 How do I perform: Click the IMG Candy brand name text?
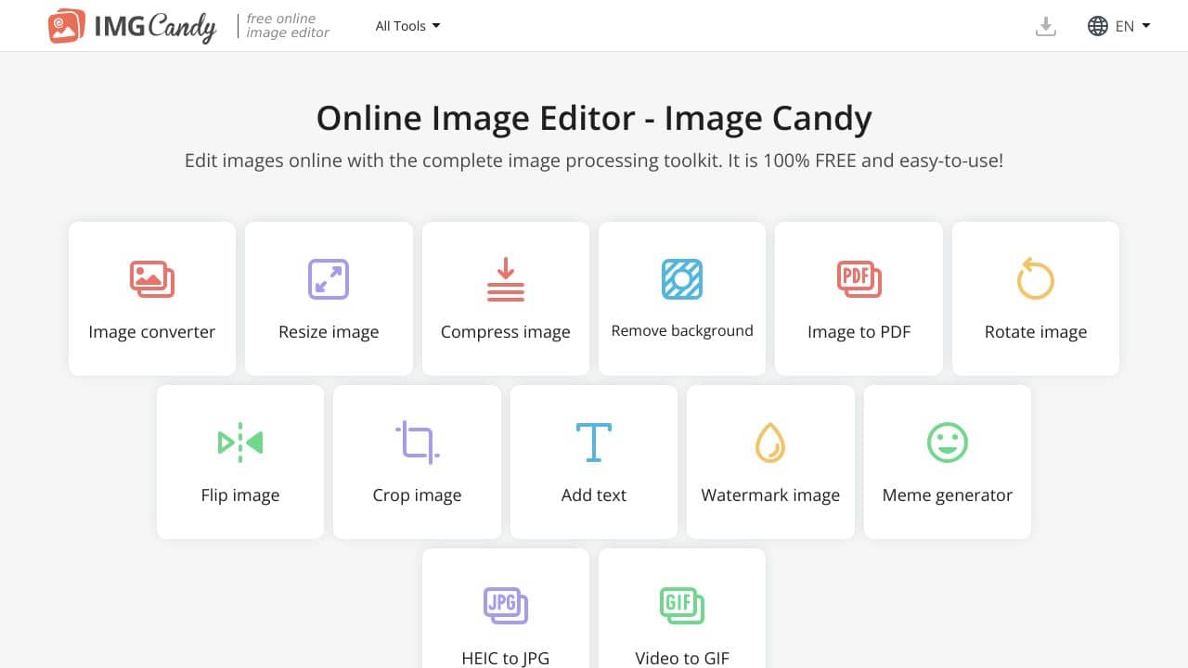point(155,27)
